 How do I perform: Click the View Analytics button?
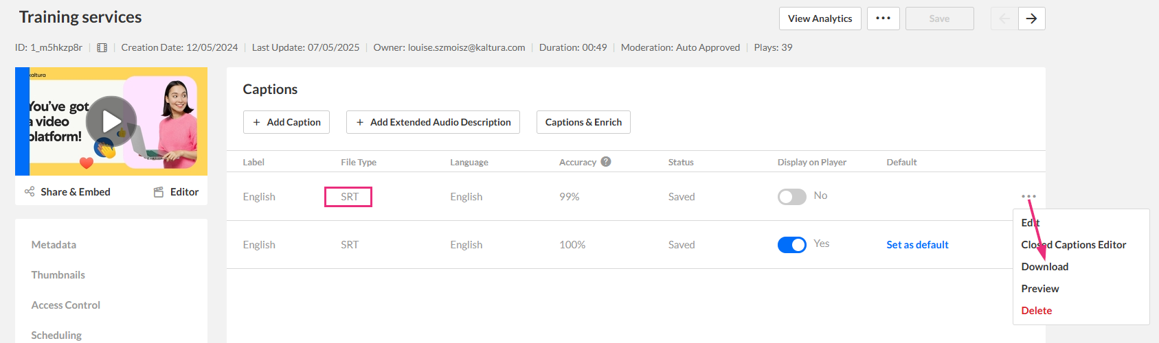820,19
